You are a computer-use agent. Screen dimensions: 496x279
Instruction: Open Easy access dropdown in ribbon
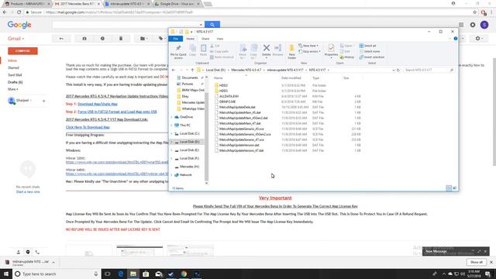click(310, 52)
